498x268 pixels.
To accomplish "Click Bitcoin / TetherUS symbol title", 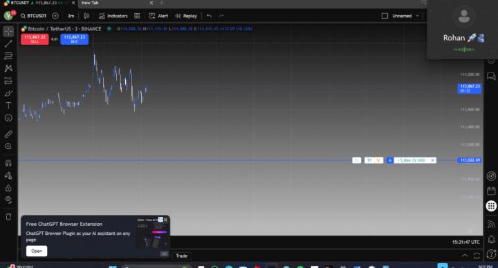I will tap(64, 29).
